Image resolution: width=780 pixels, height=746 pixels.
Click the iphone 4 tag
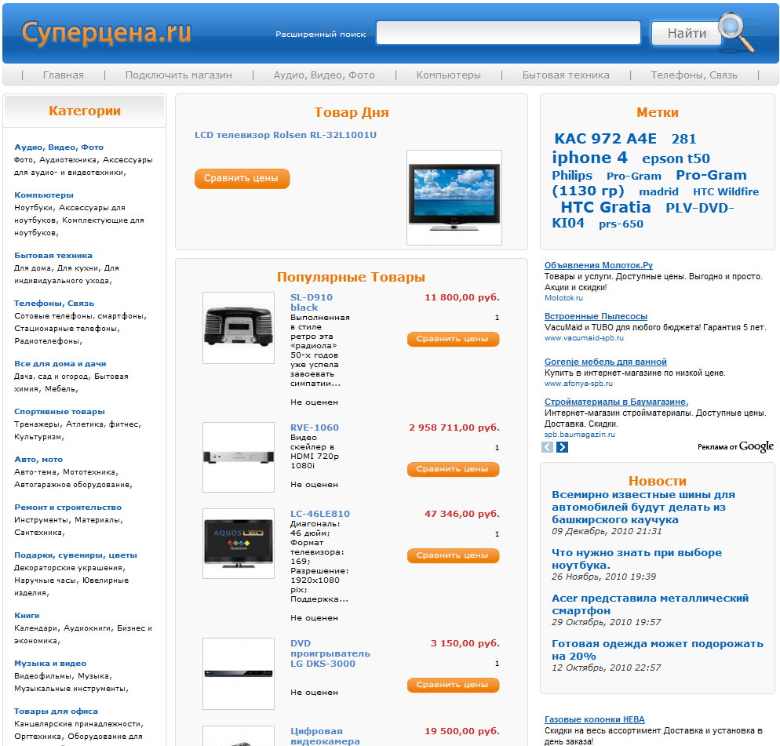coord(589,158)
